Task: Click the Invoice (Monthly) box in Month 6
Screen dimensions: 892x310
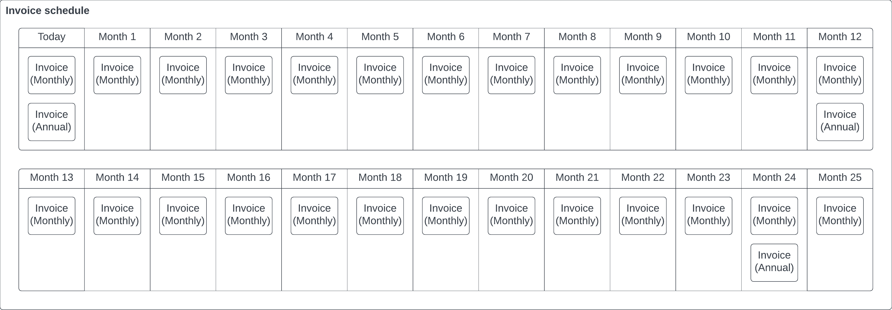Action: click(x=446, y=75)
